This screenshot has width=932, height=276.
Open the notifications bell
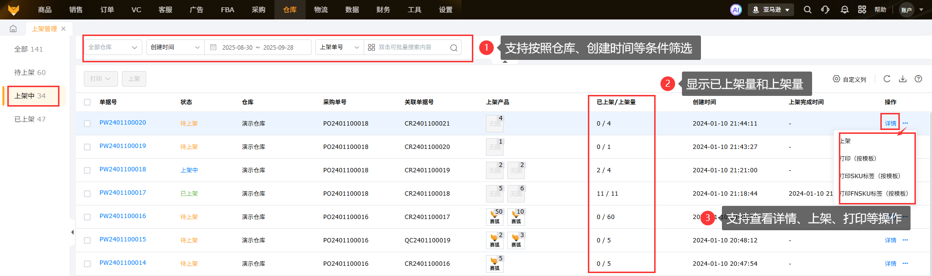pyautogui.click(x=844, y=10)
